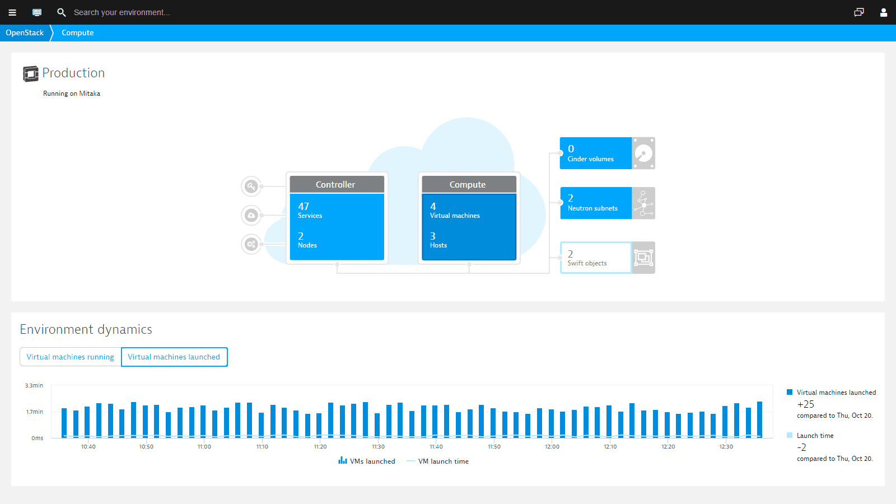Click the Production title
The image size is (896, 504).
(73, 73)
